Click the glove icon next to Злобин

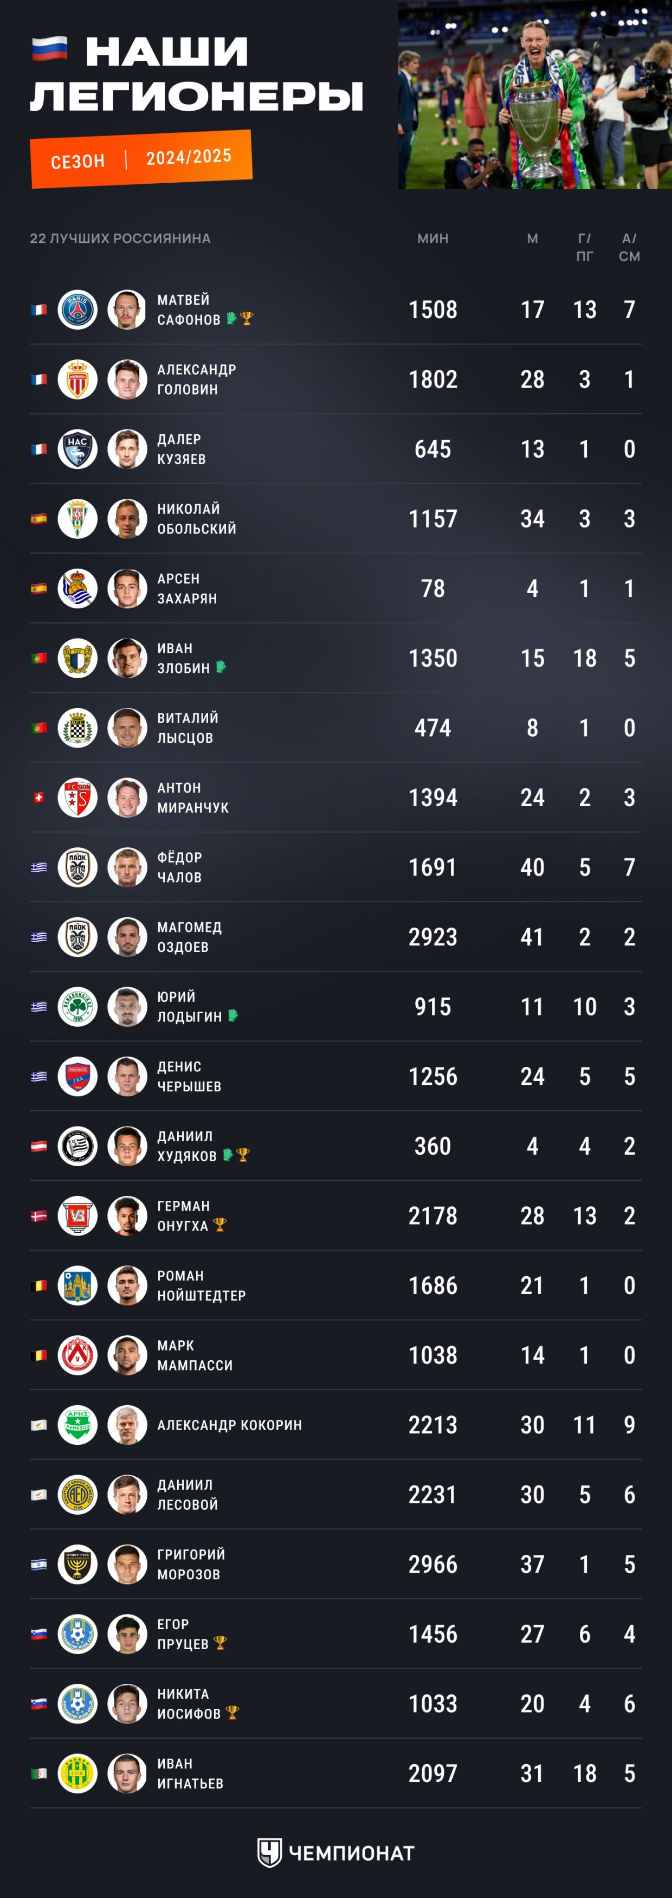pyautogui.click(x=221, y=667)
